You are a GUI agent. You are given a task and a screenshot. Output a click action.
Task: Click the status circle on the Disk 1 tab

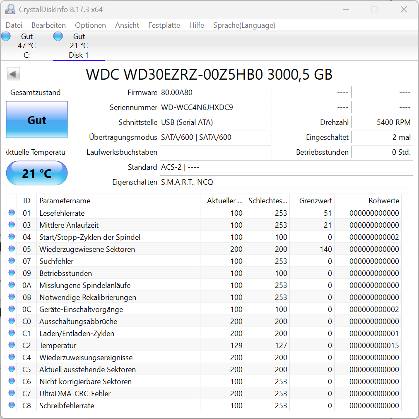pos(58,36)
